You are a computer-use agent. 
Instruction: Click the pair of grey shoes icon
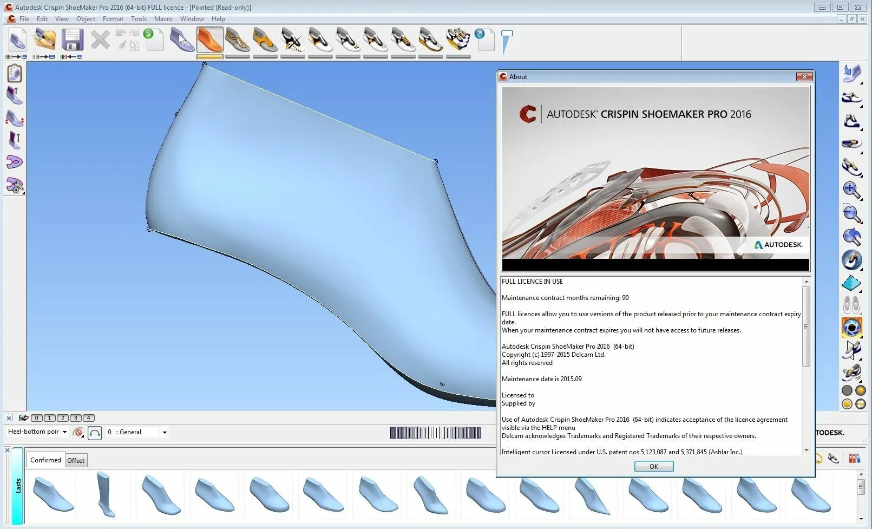click(852, 305)
